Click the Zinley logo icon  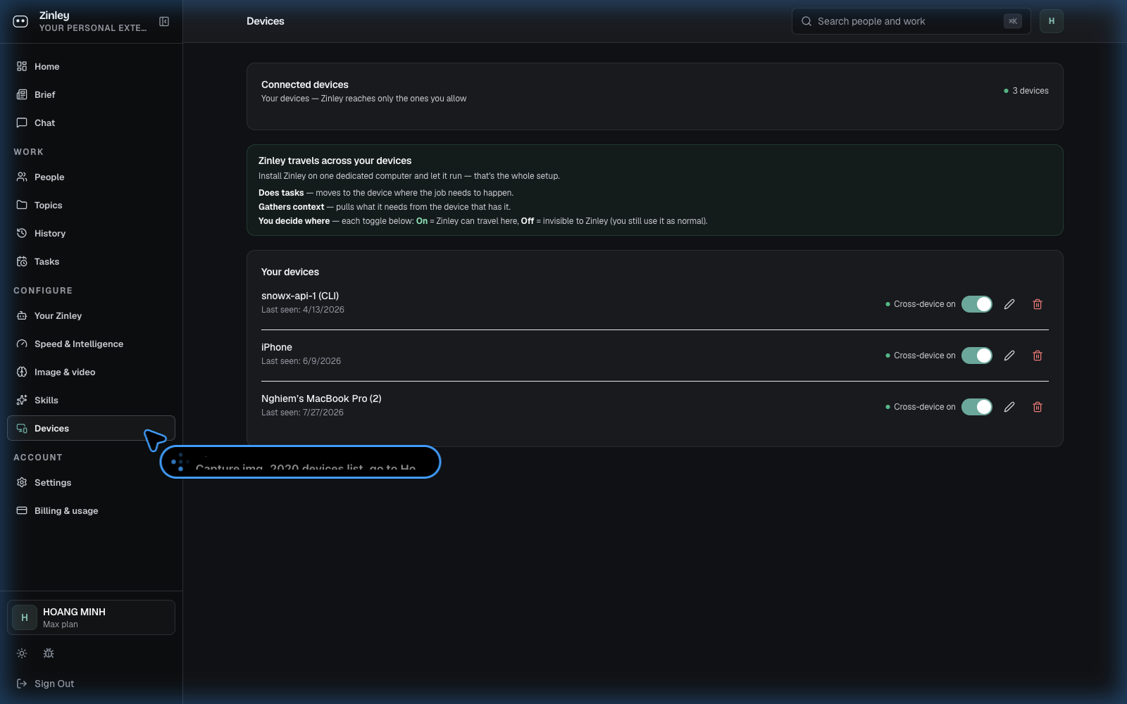point(20,22)
